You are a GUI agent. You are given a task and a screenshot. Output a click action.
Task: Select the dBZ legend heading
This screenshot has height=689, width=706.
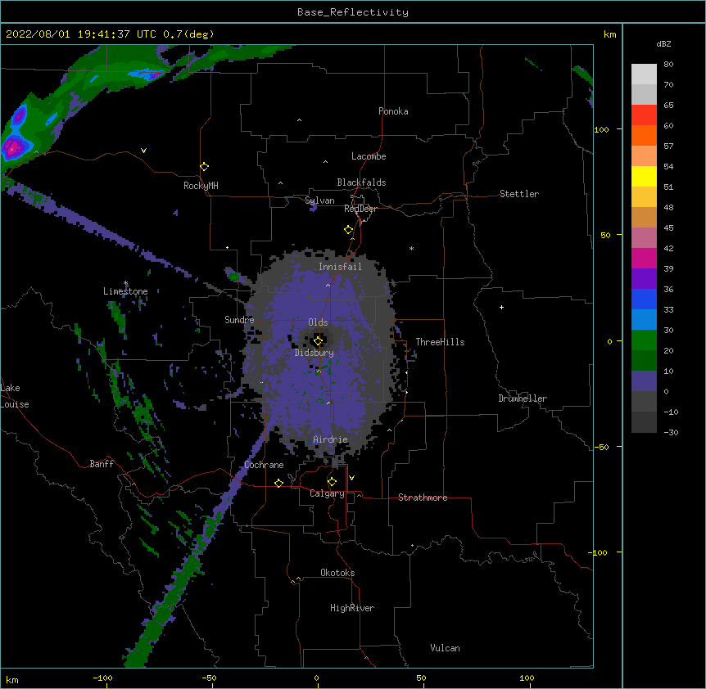click(x=663, y=43)
